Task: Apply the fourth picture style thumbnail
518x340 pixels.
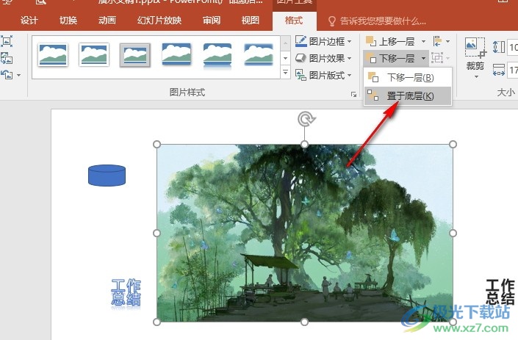Action: coord(176,55)
